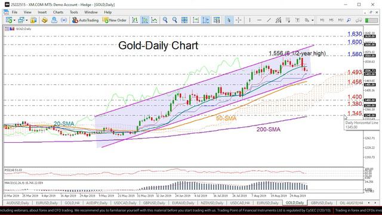Open the Help menu
382x215 pixels.
click(x=107, y=12)
